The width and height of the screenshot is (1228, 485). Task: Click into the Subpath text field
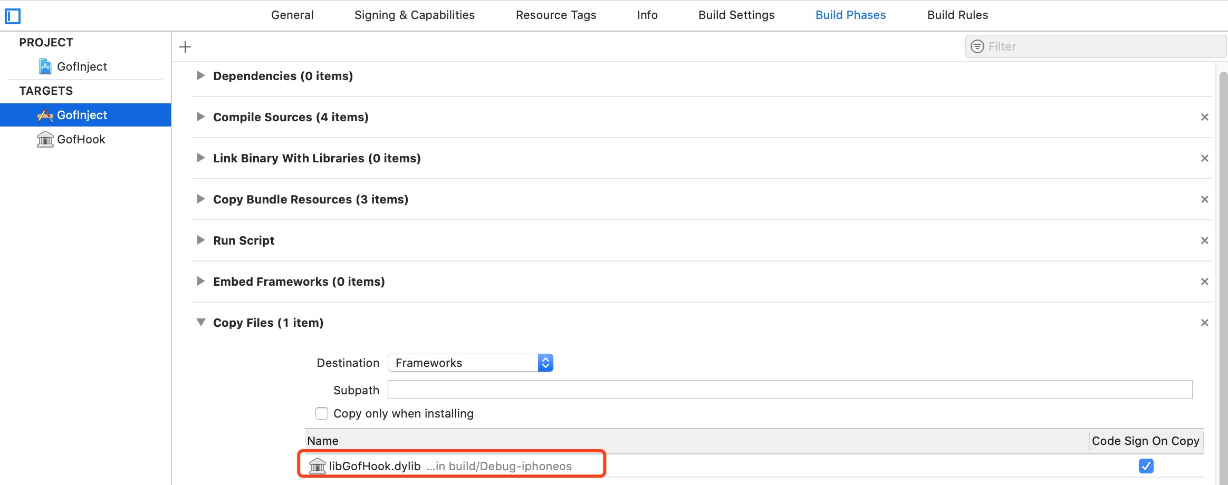(x=790, y=390)
